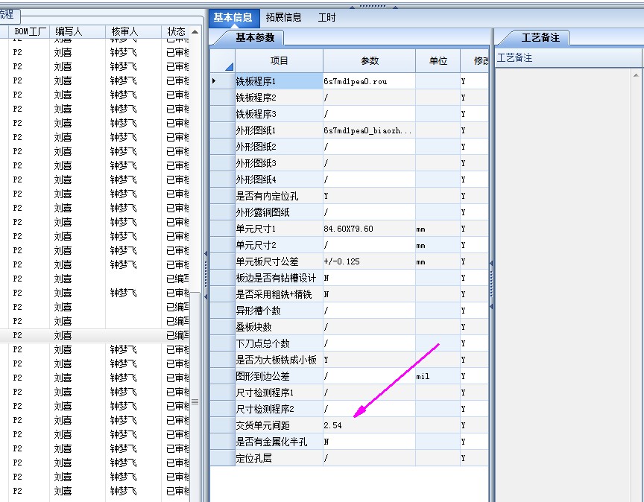The image size is (644, 502).
Task: Click the value 6s7md1pea0_biaozh...
Action: click(x=367, y=130)
